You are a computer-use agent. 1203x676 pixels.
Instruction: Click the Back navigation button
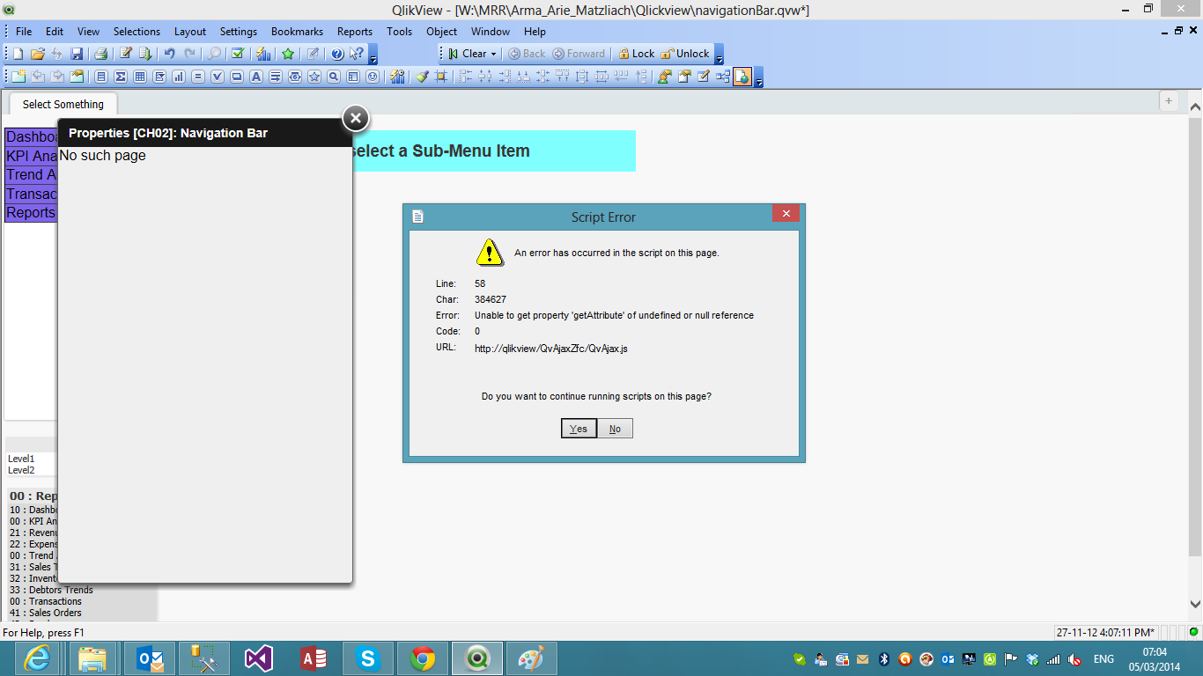pos(528,54)
